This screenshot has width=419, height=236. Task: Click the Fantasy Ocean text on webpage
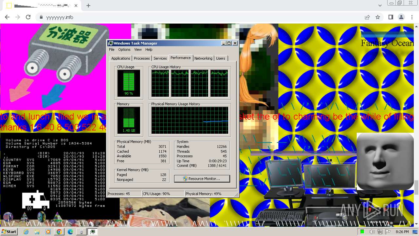tap(387, 43)
